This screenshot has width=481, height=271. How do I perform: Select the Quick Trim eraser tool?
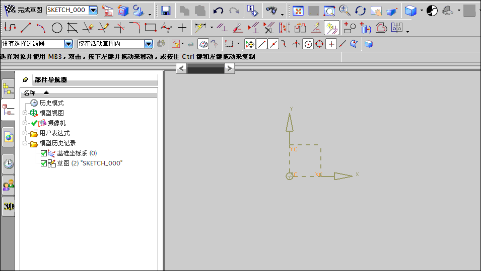pyautogui.click(x=88, y=28)
